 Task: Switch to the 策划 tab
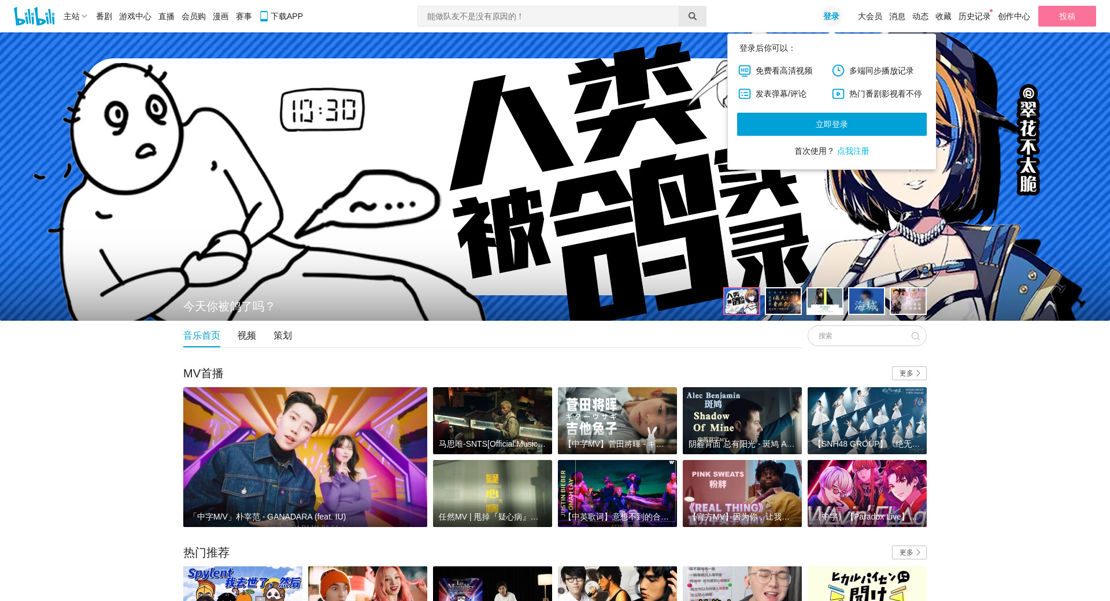(282, 336)
